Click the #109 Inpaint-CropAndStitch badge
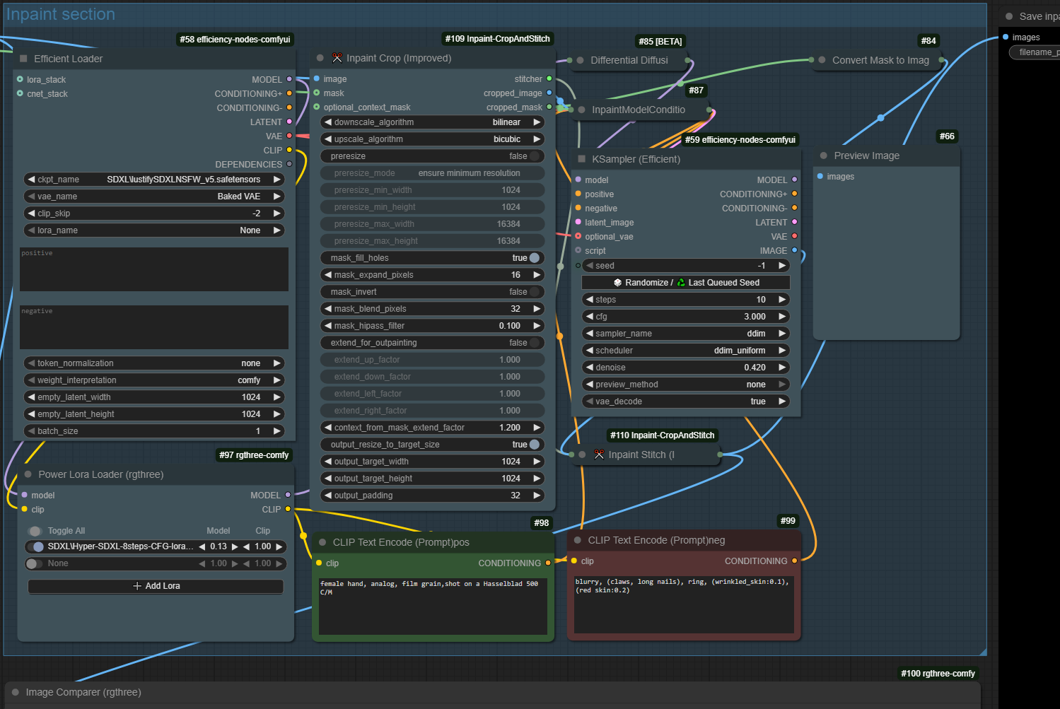 pyautogui.click(x=497, y=39)
